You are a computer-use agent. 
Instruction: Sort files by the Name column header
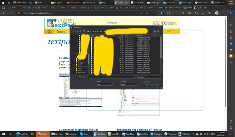coord(103,36)
